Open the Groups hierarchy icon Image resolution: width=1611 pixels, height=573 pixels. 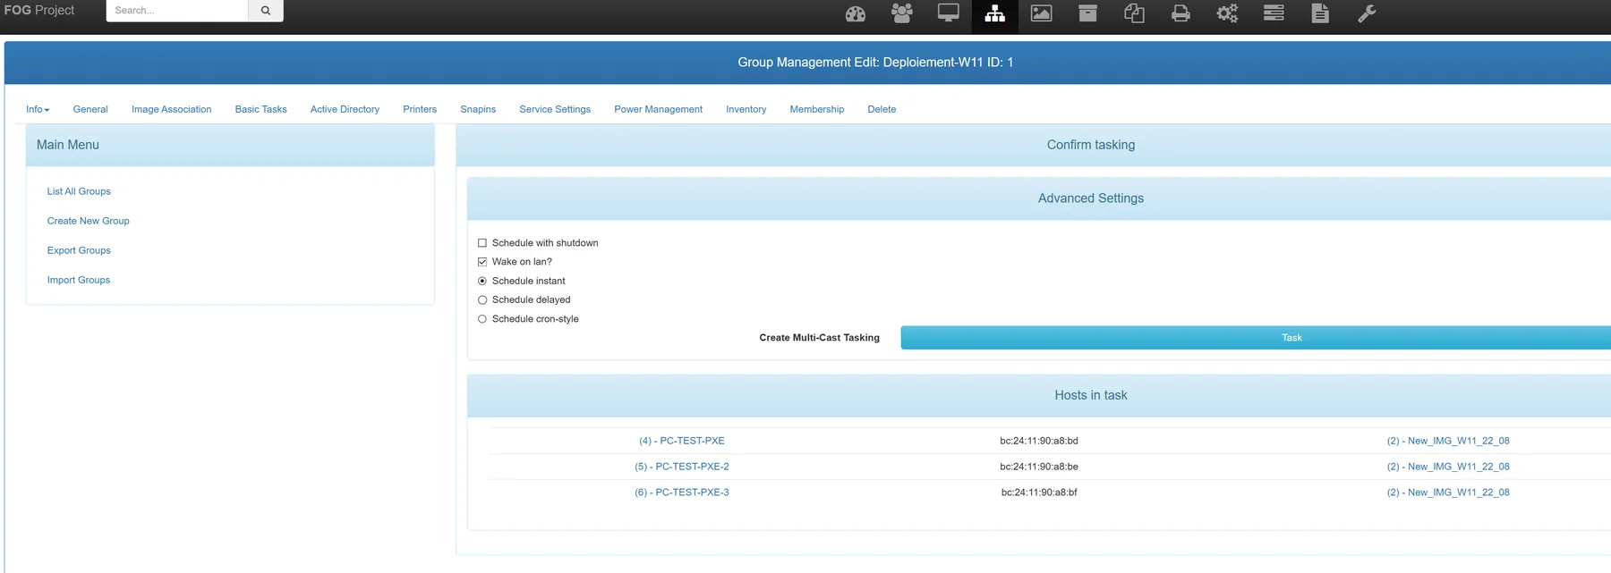point(995,13)
